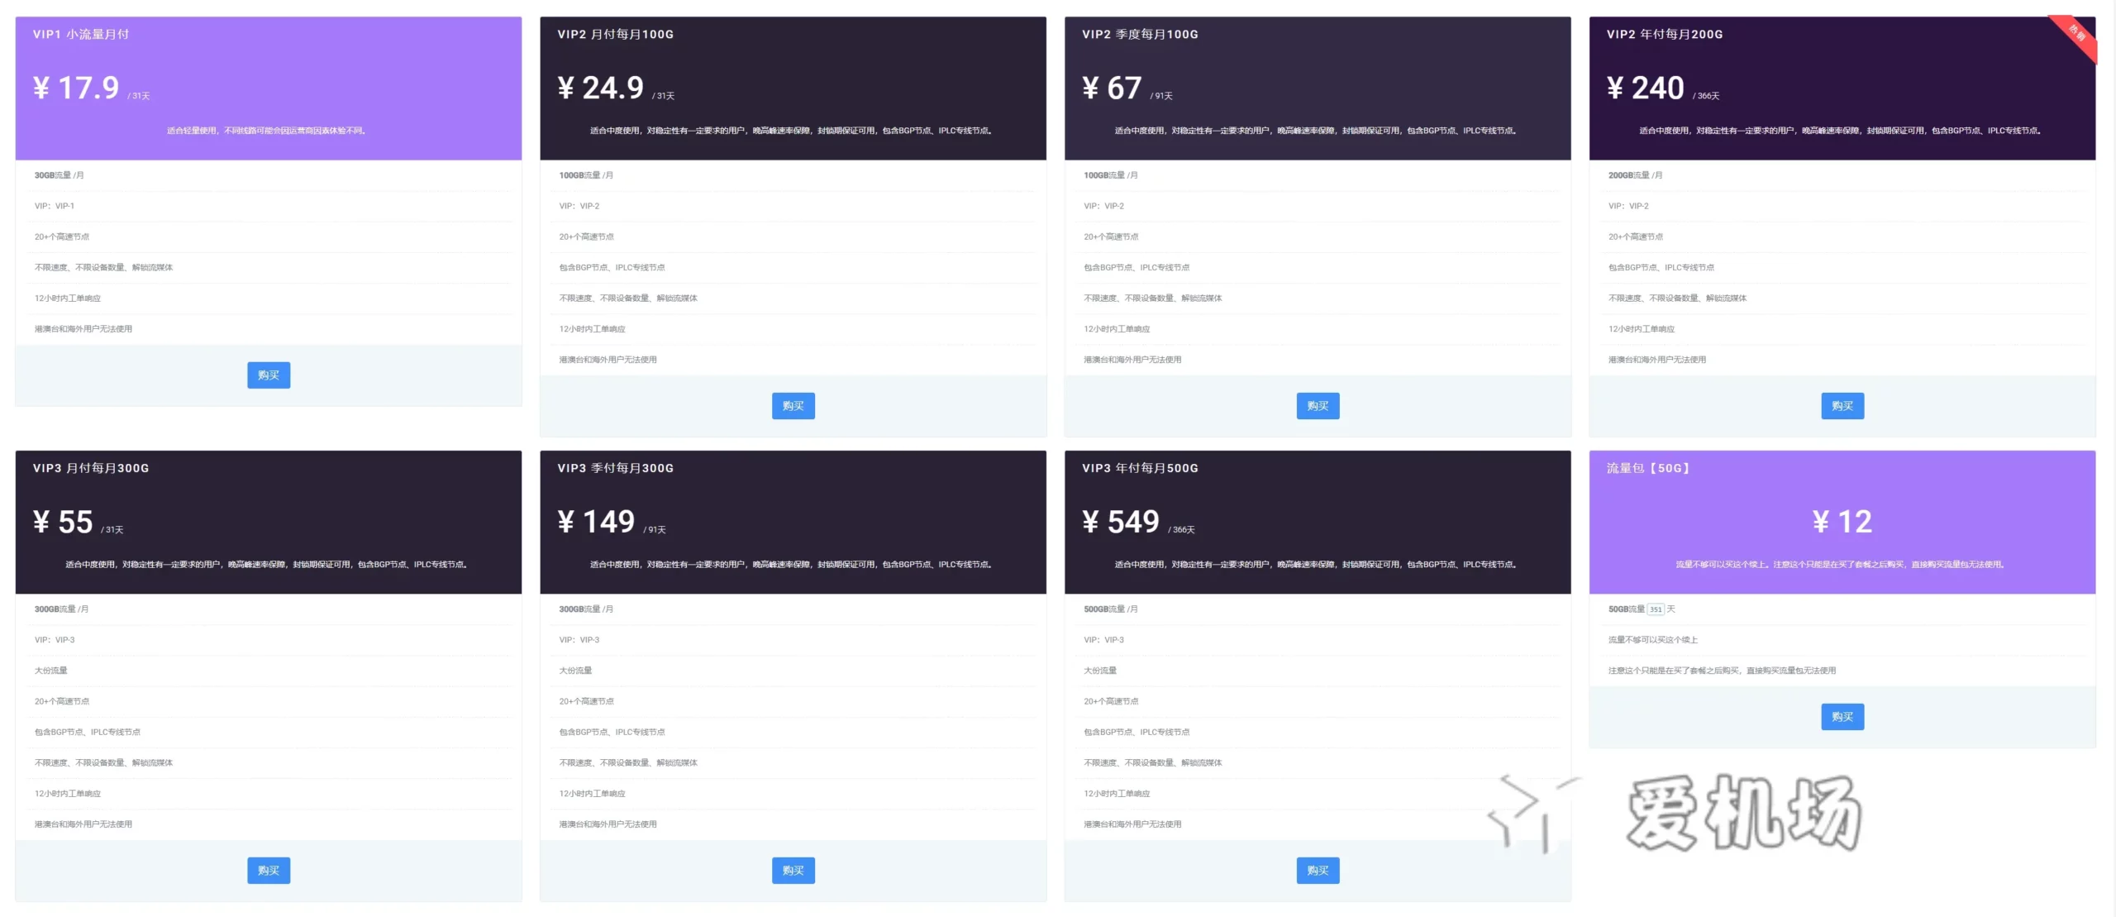This screenshot has height=917, width=2116.
Task: Click the ¥ 55 price
Action: click(63, 522)
